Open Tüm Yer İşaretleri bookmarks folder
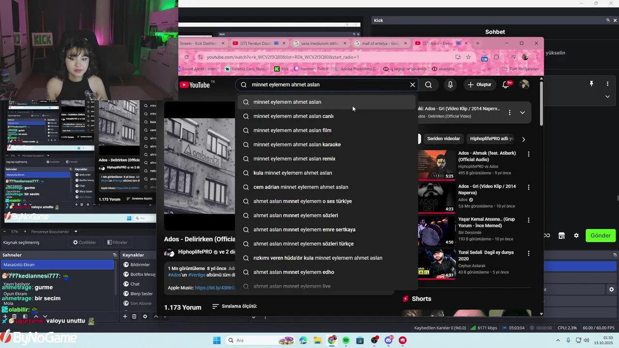The width and height of the screenshot is (619, 348). tap(520, 69)
